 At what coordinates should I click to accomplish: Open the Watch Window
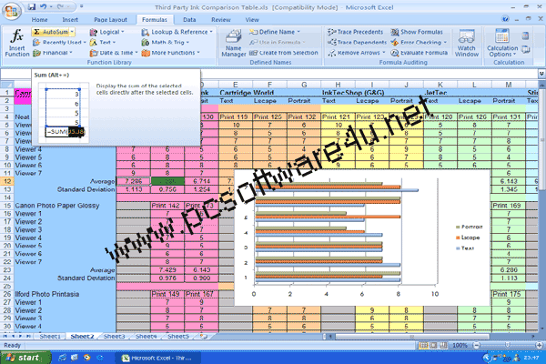coord(467,43)
